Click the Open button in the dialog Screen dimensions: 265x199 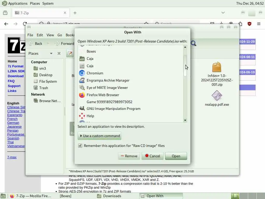pos(176,156)
